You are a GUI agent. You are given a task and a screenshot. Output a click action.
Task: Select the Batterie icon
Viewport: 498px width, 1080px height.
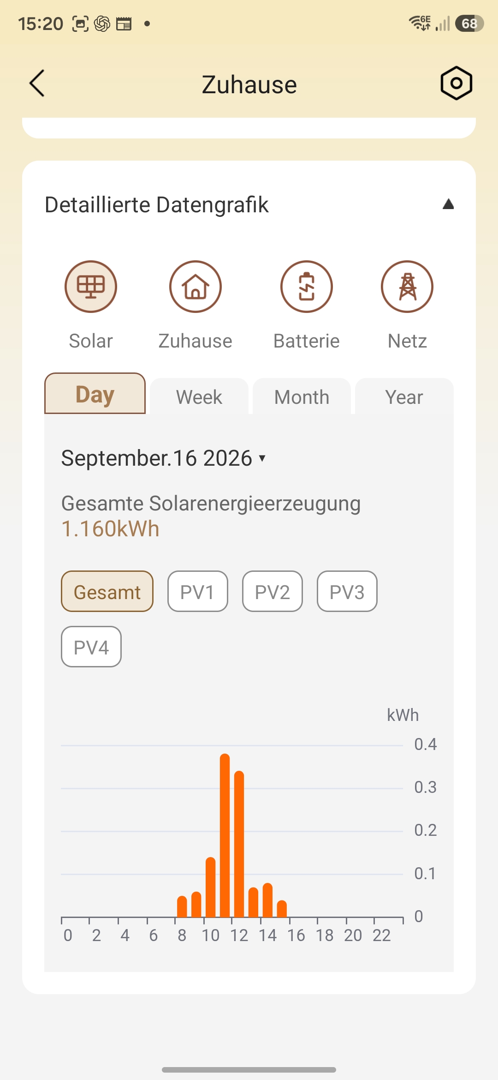[x=307, y=287]
